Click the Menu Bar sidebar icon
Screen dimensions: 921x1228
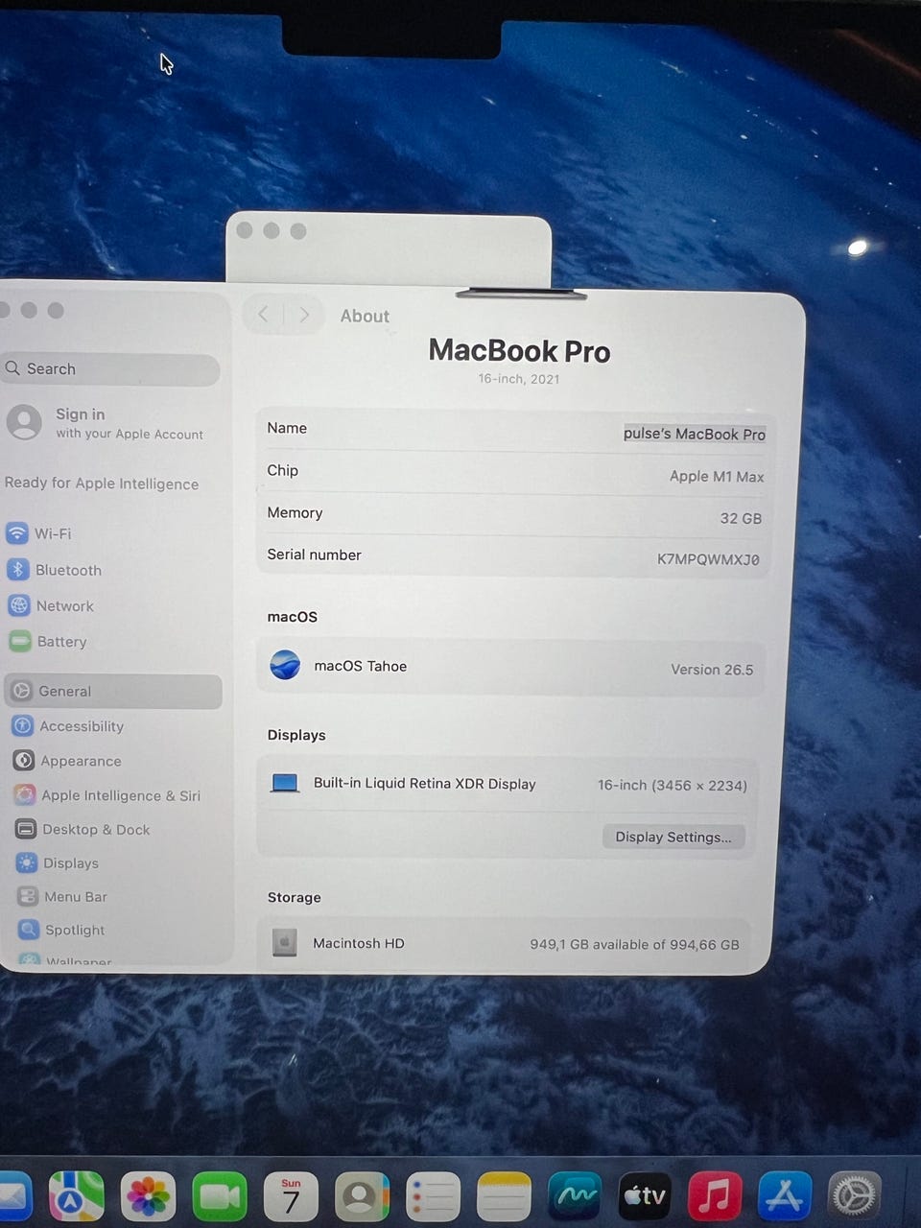coord(28,896)
